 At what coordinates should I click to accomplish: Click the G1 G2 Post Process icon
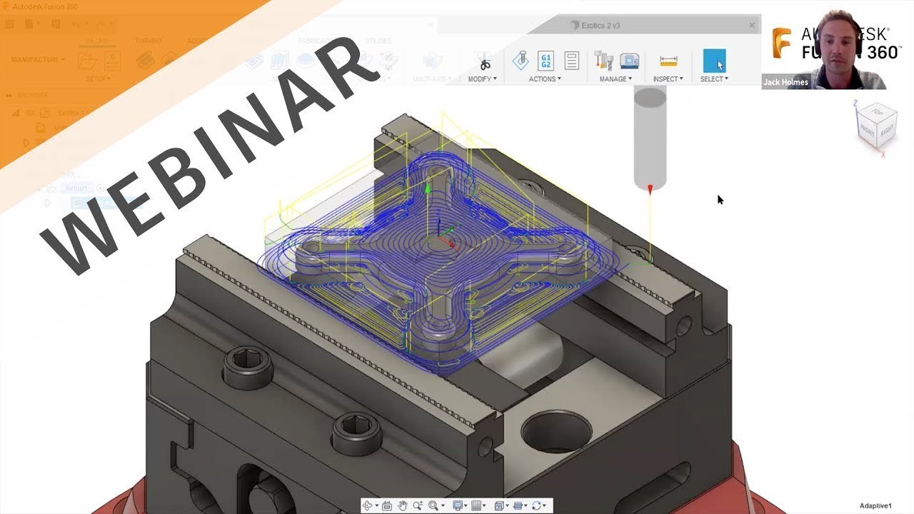point(546,61)
